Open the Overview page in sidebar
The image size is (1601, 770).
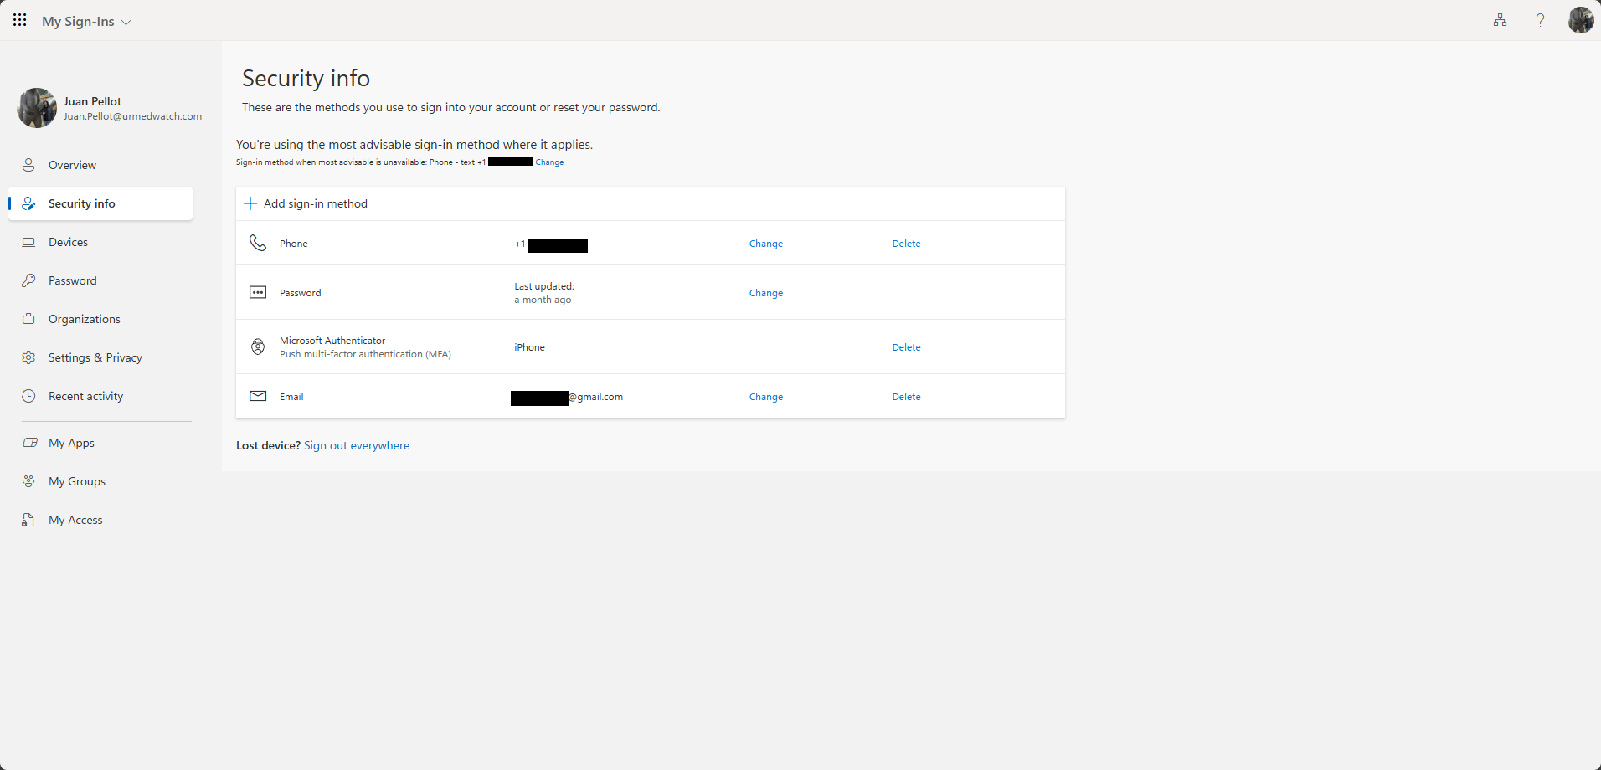click(72, 165)
